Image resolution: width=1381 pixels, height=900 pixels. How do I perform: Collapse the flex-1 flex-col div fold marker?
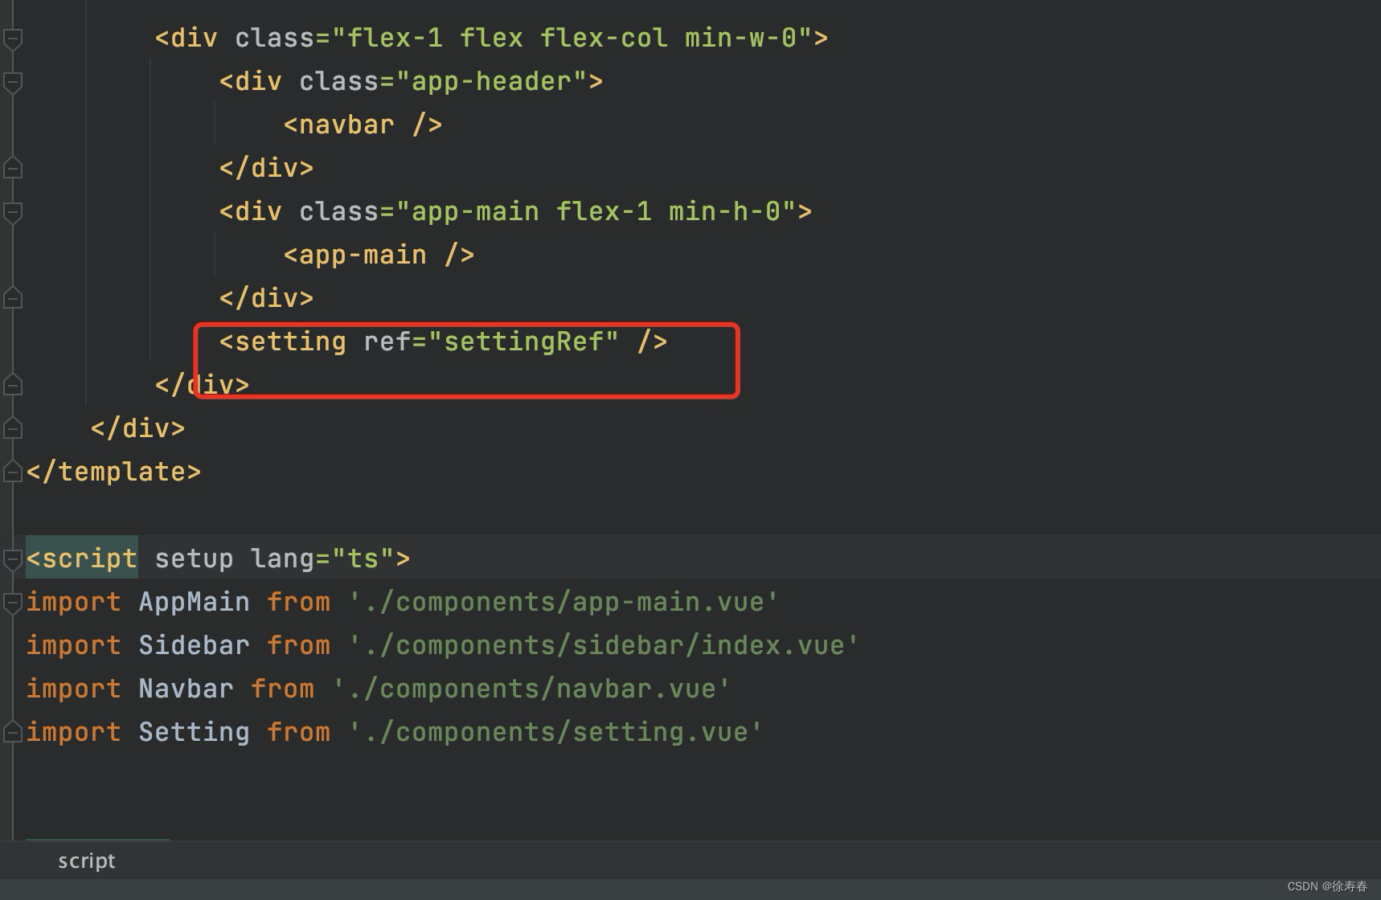12,39
